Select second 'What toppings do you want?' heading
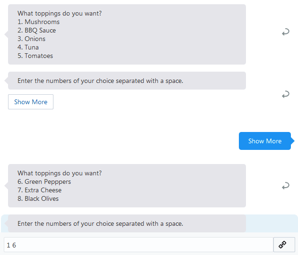Image resolution: width=298 pixels, height=255 pixels. (60, 173)
